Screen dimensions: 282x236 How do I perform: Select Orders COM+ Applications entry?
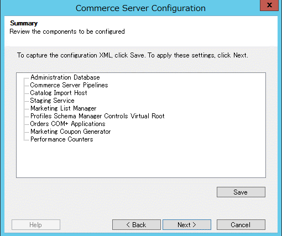pyautogui.click(x=67, y=124)
